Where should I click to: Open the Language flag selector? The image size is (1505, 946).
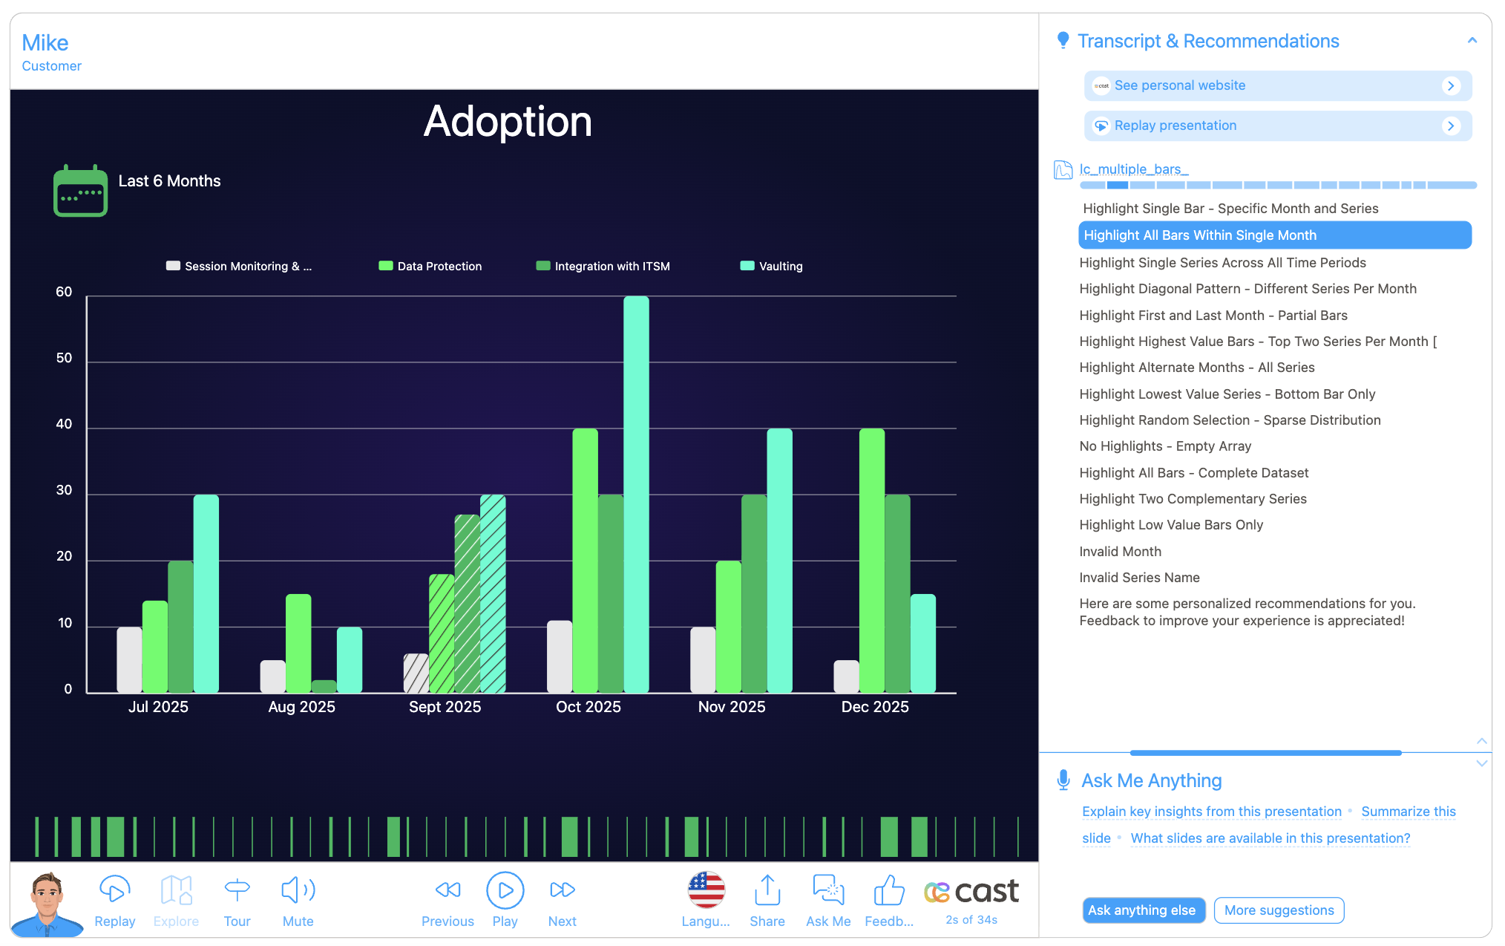point(706,890)
